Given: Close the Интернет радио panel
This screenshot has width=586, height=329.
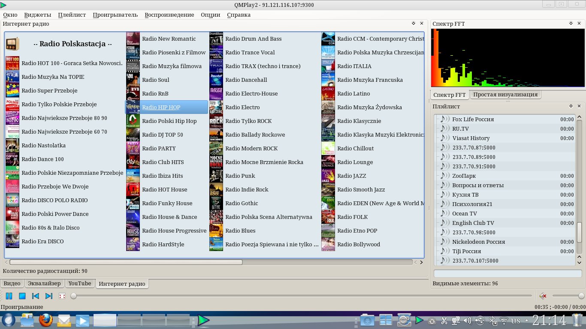Looking at the screenshot, I should coord(422,24).
